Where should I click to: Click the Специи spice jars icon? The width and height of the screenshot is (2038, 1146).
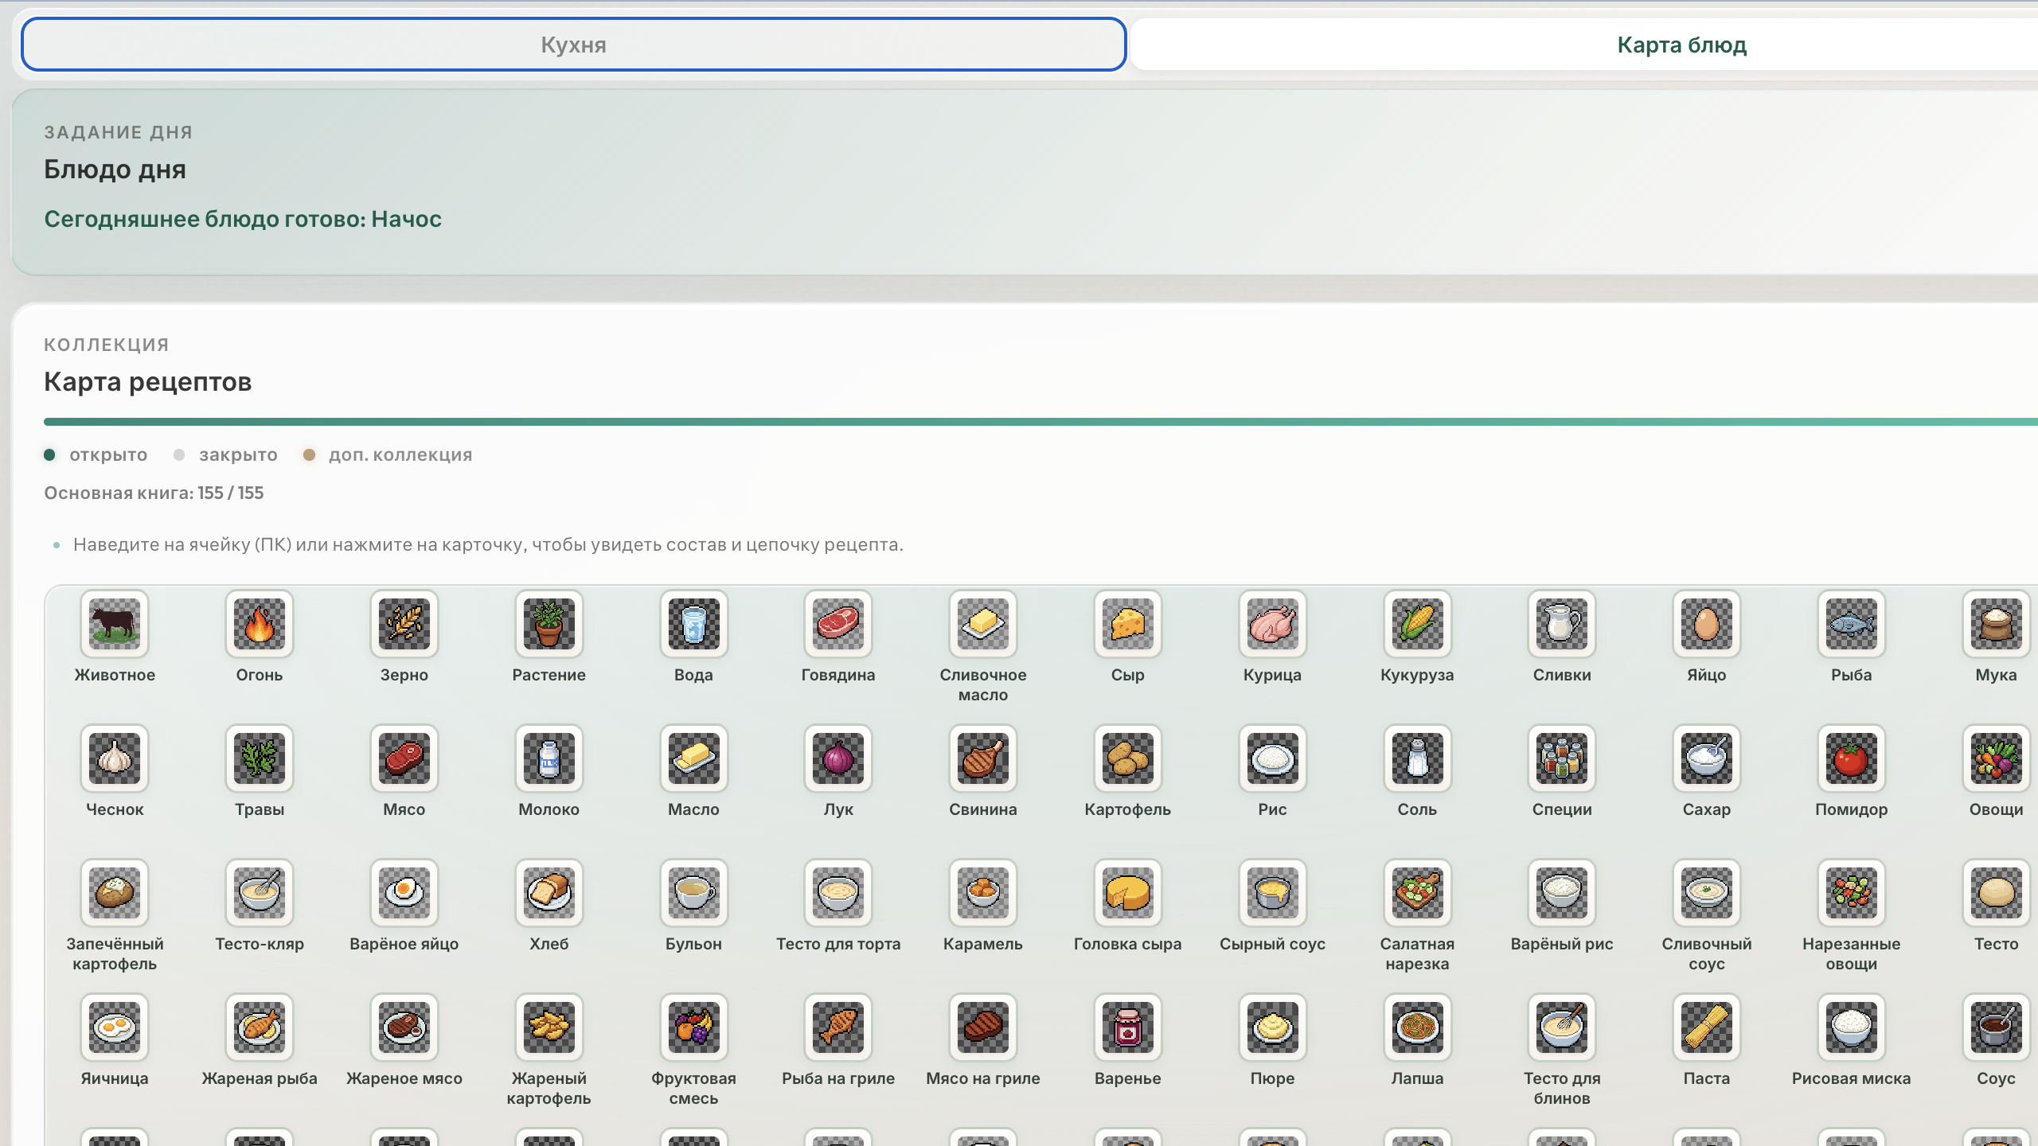tap(1563, 758)
